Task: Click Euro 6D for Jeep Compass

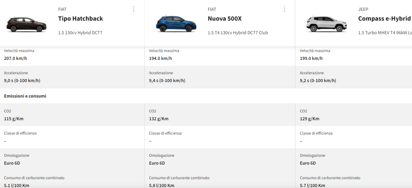Action: [x=308, y=163]
